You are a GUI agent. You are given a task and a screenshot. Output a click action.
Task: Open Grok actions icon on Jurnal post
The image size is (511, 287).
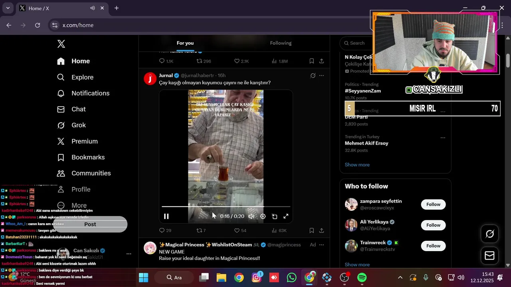coord(313,76)
